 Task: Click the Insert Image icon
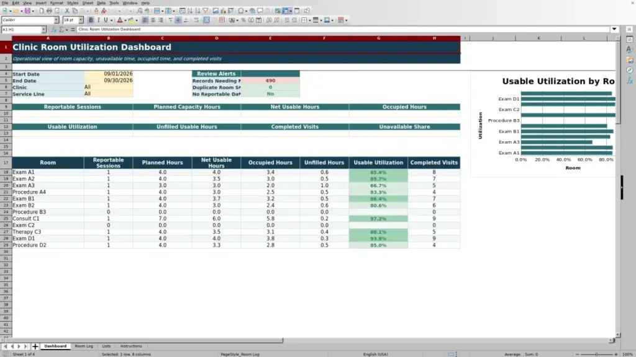click(x=216, y=11)
